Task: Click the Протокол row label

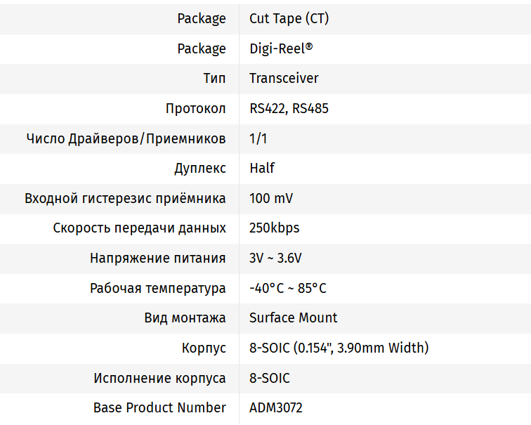Action: pyautogui.click(x=196, y=109)
